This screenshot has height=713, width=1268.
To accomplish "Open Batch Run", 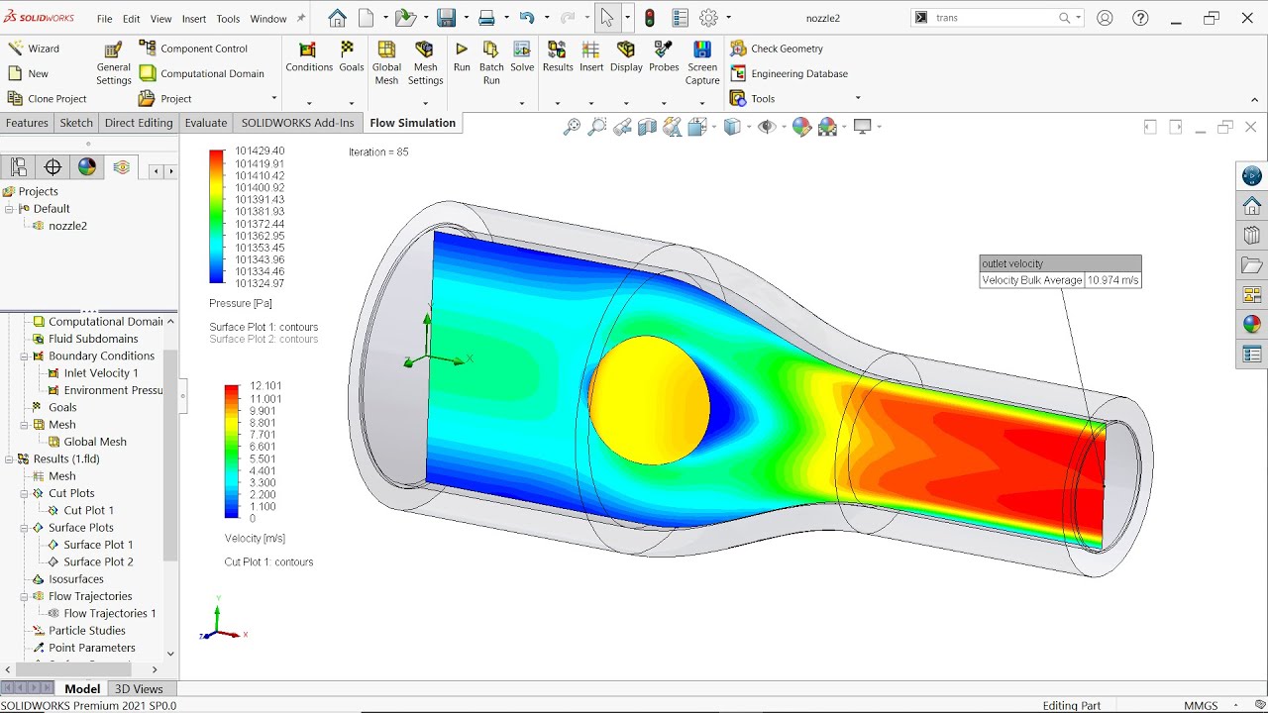I will (x=491, y=62).
